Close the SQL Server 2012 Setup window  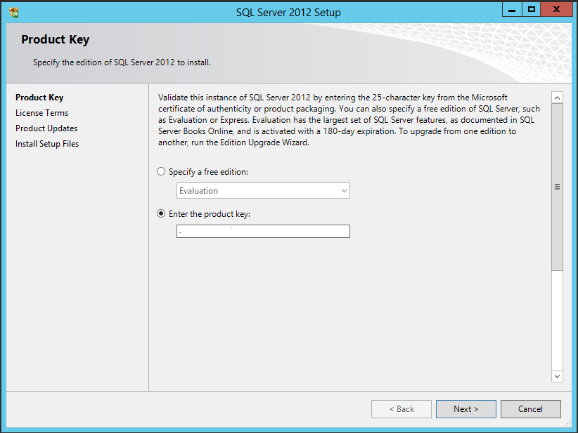click(558, 9)
